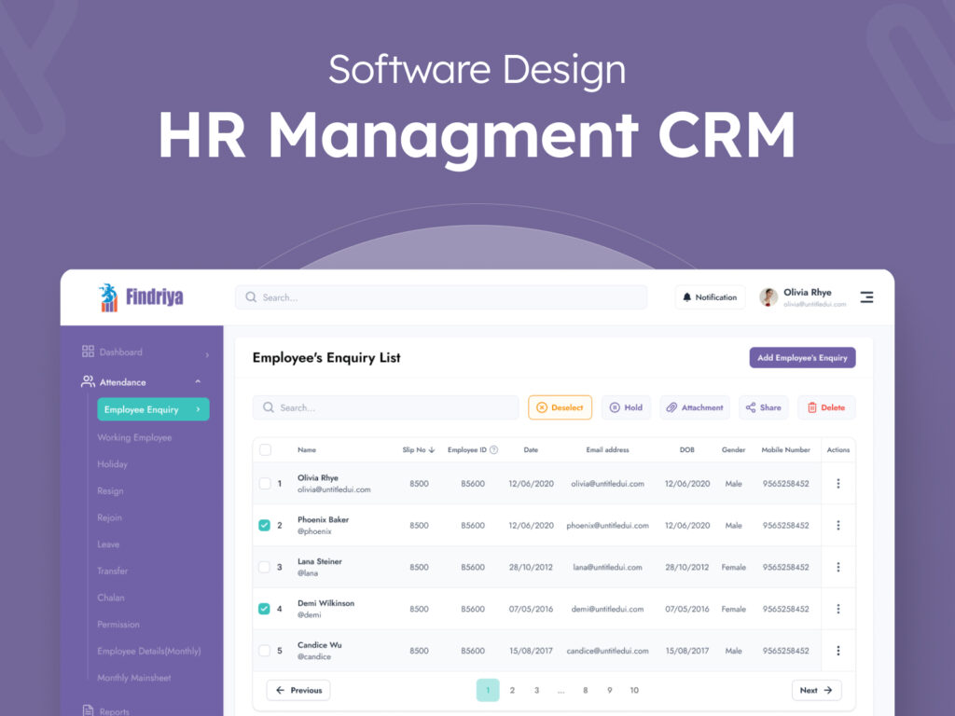The image size is (955, 716).
Task: Click the Notification bell button
Action: click(710, 297)
